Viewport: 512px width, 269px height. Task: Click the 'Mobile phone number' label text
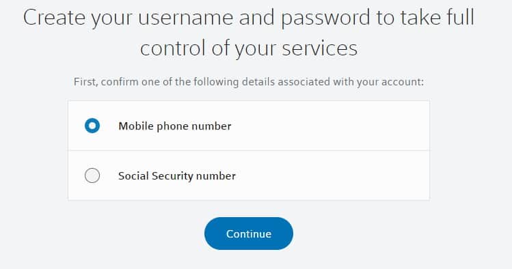click(x=175, y=126)
